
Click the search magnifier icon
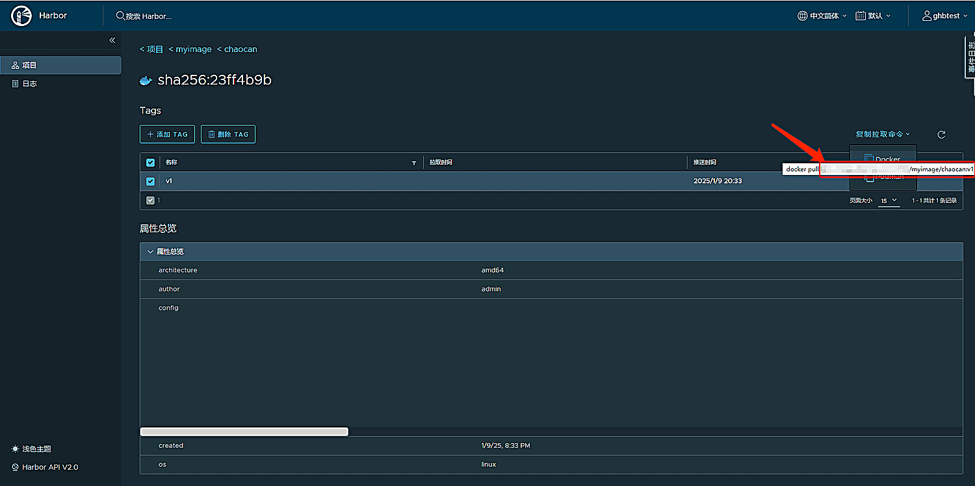tap(120, 16)
